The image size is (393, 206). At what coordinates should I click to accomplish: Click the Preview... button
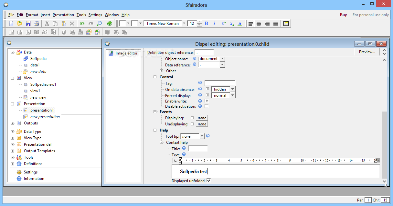point(367,52)
